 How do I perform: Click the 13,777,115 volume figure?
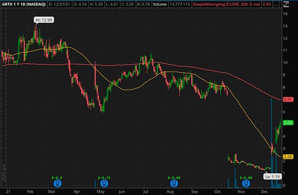click(180, 4)
